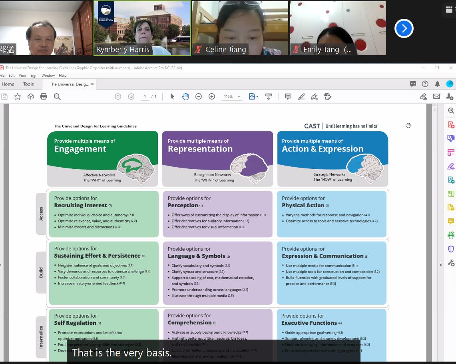Screen dimensions: 456x364
Task: Click the zoom in plus button
Action: (x=212, y=96)
